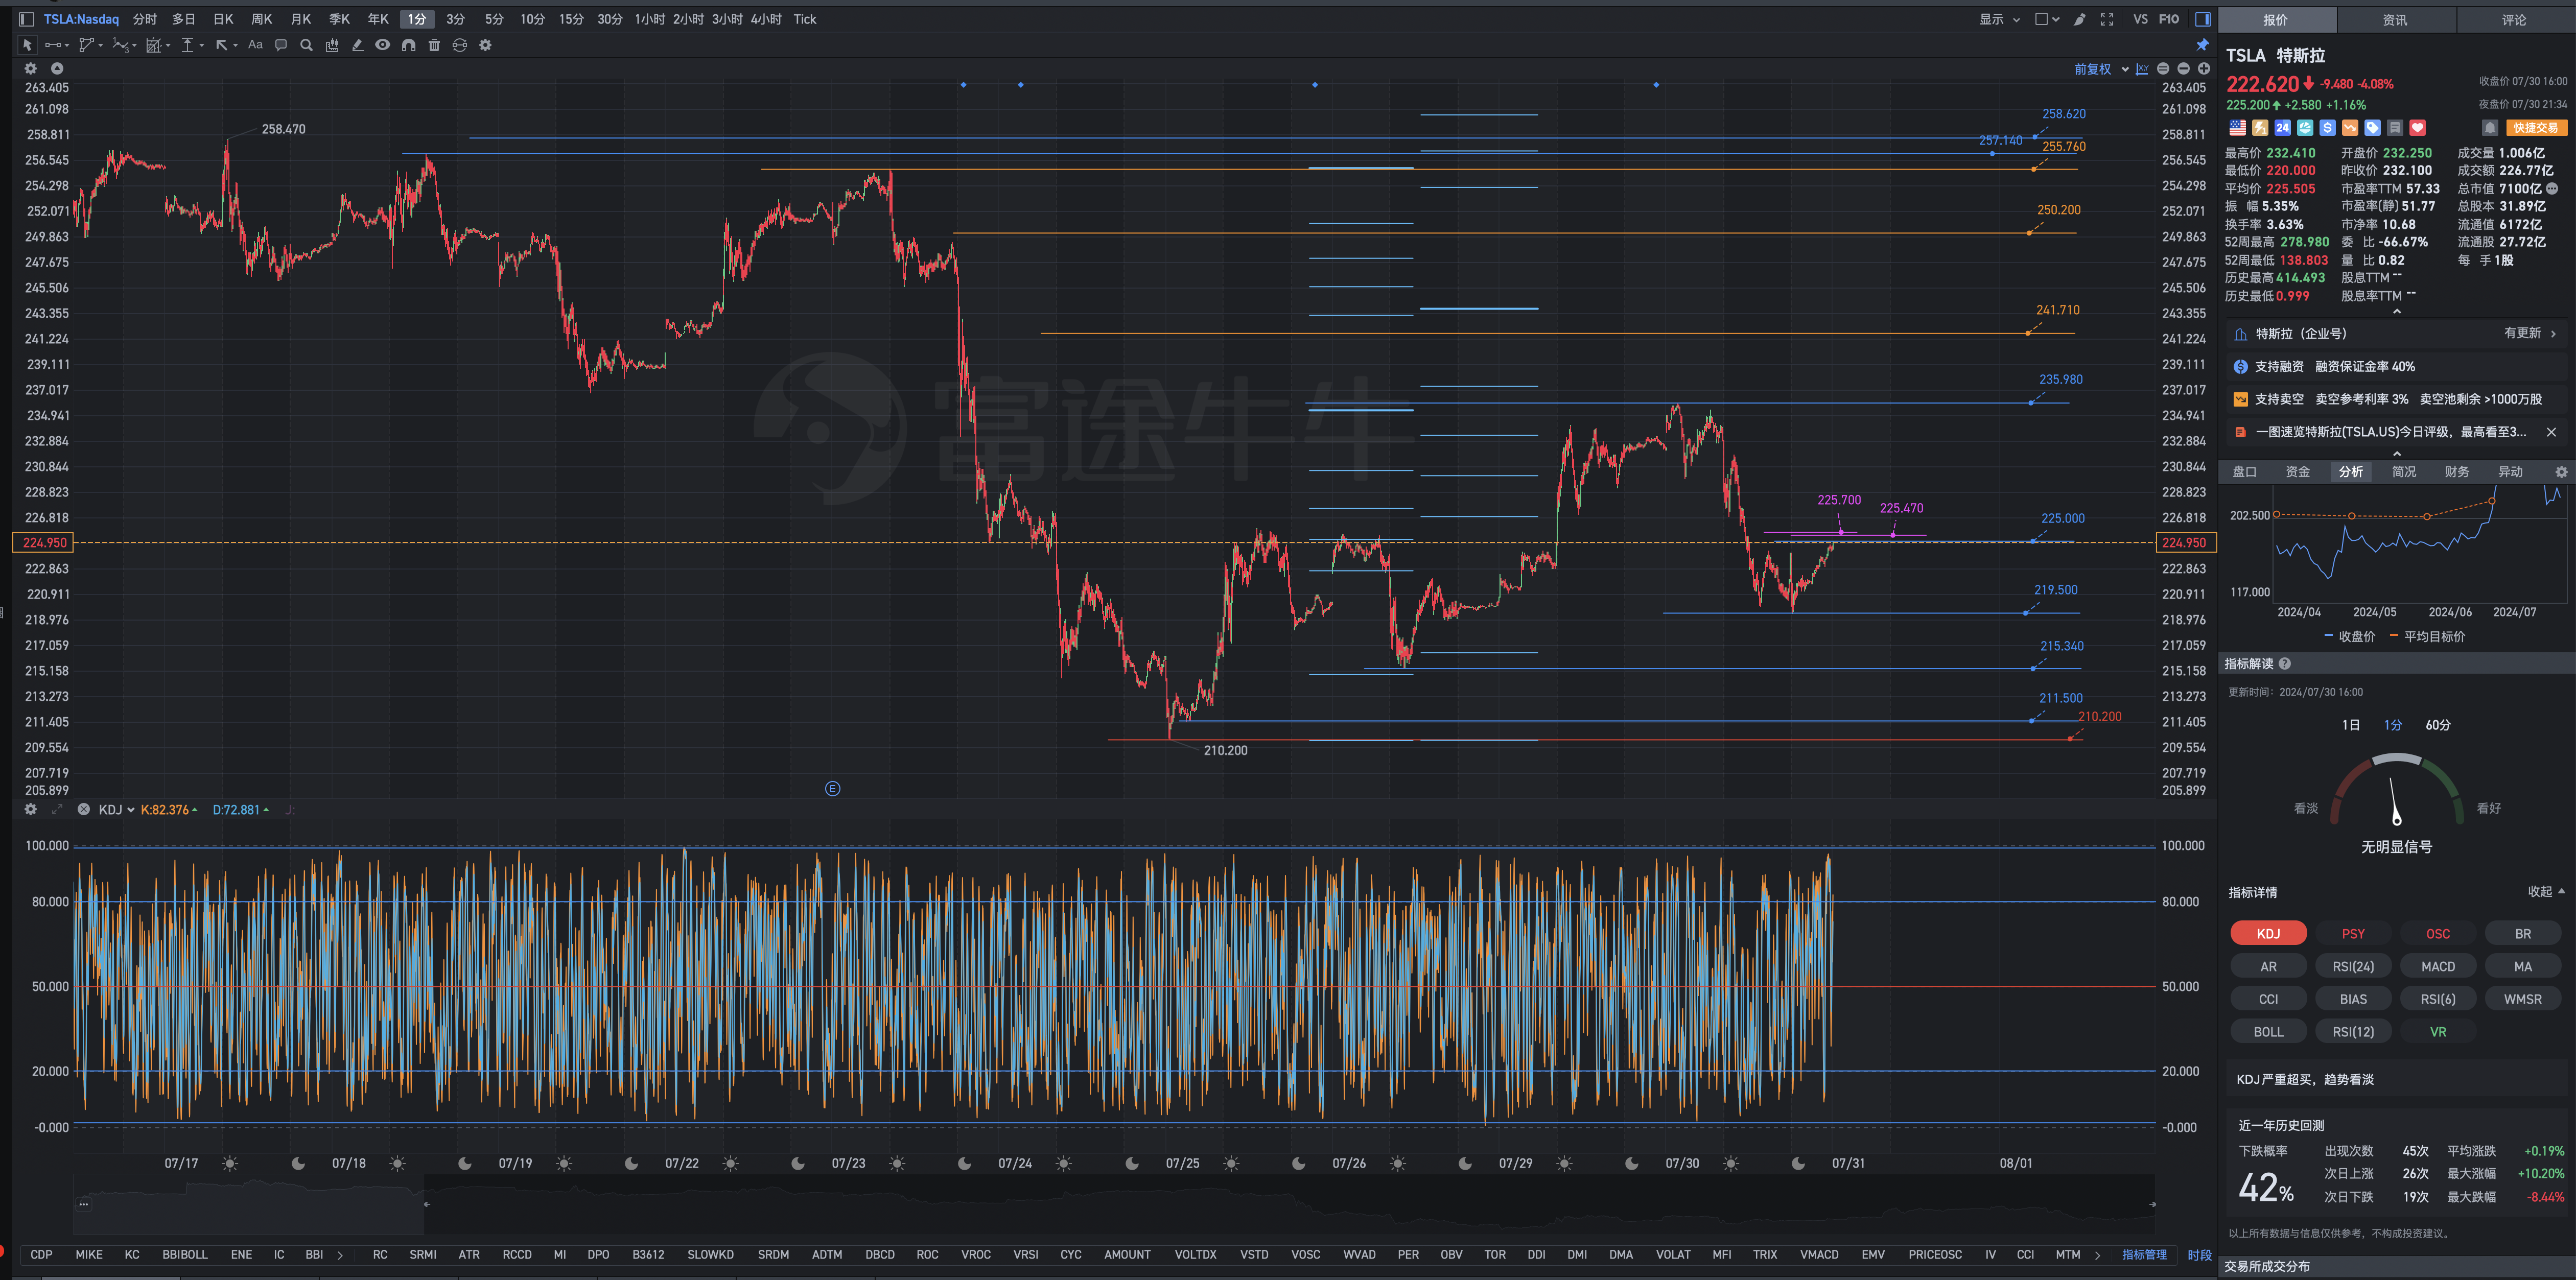Image resolution: width=2576 pixels, height=1280 pixels.
Task: Open the 财务 financials tab
Action: 2456,472
